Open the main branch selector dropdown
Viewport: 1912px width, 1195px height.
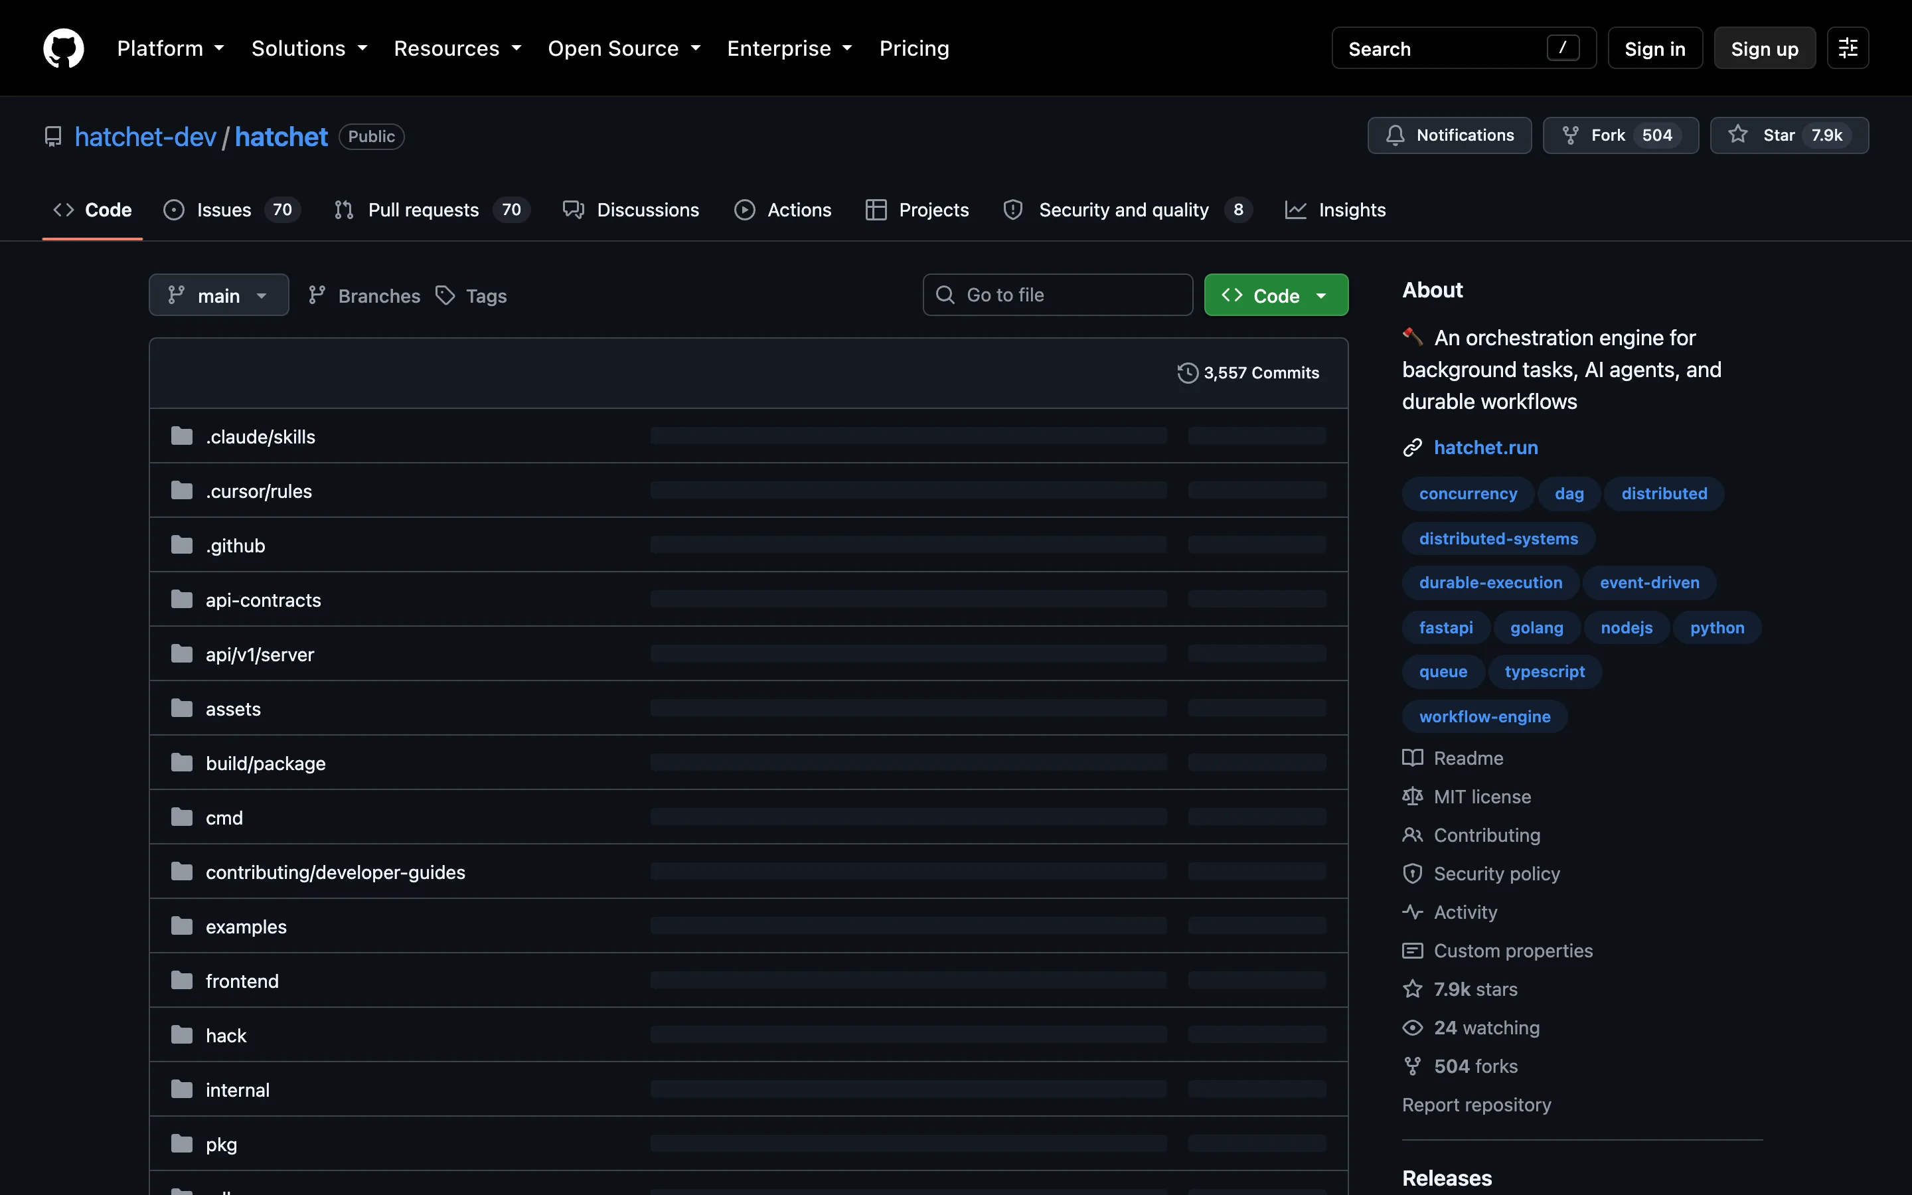(219, 295)
